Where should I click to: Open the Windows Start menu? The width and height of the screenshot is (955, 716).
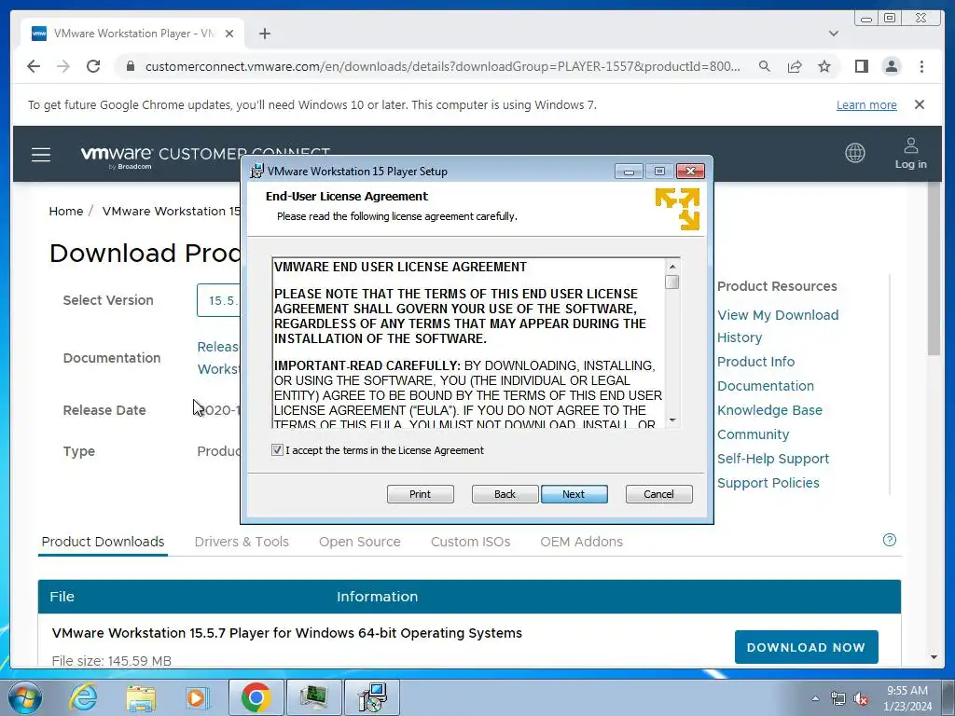click(24, 697)
